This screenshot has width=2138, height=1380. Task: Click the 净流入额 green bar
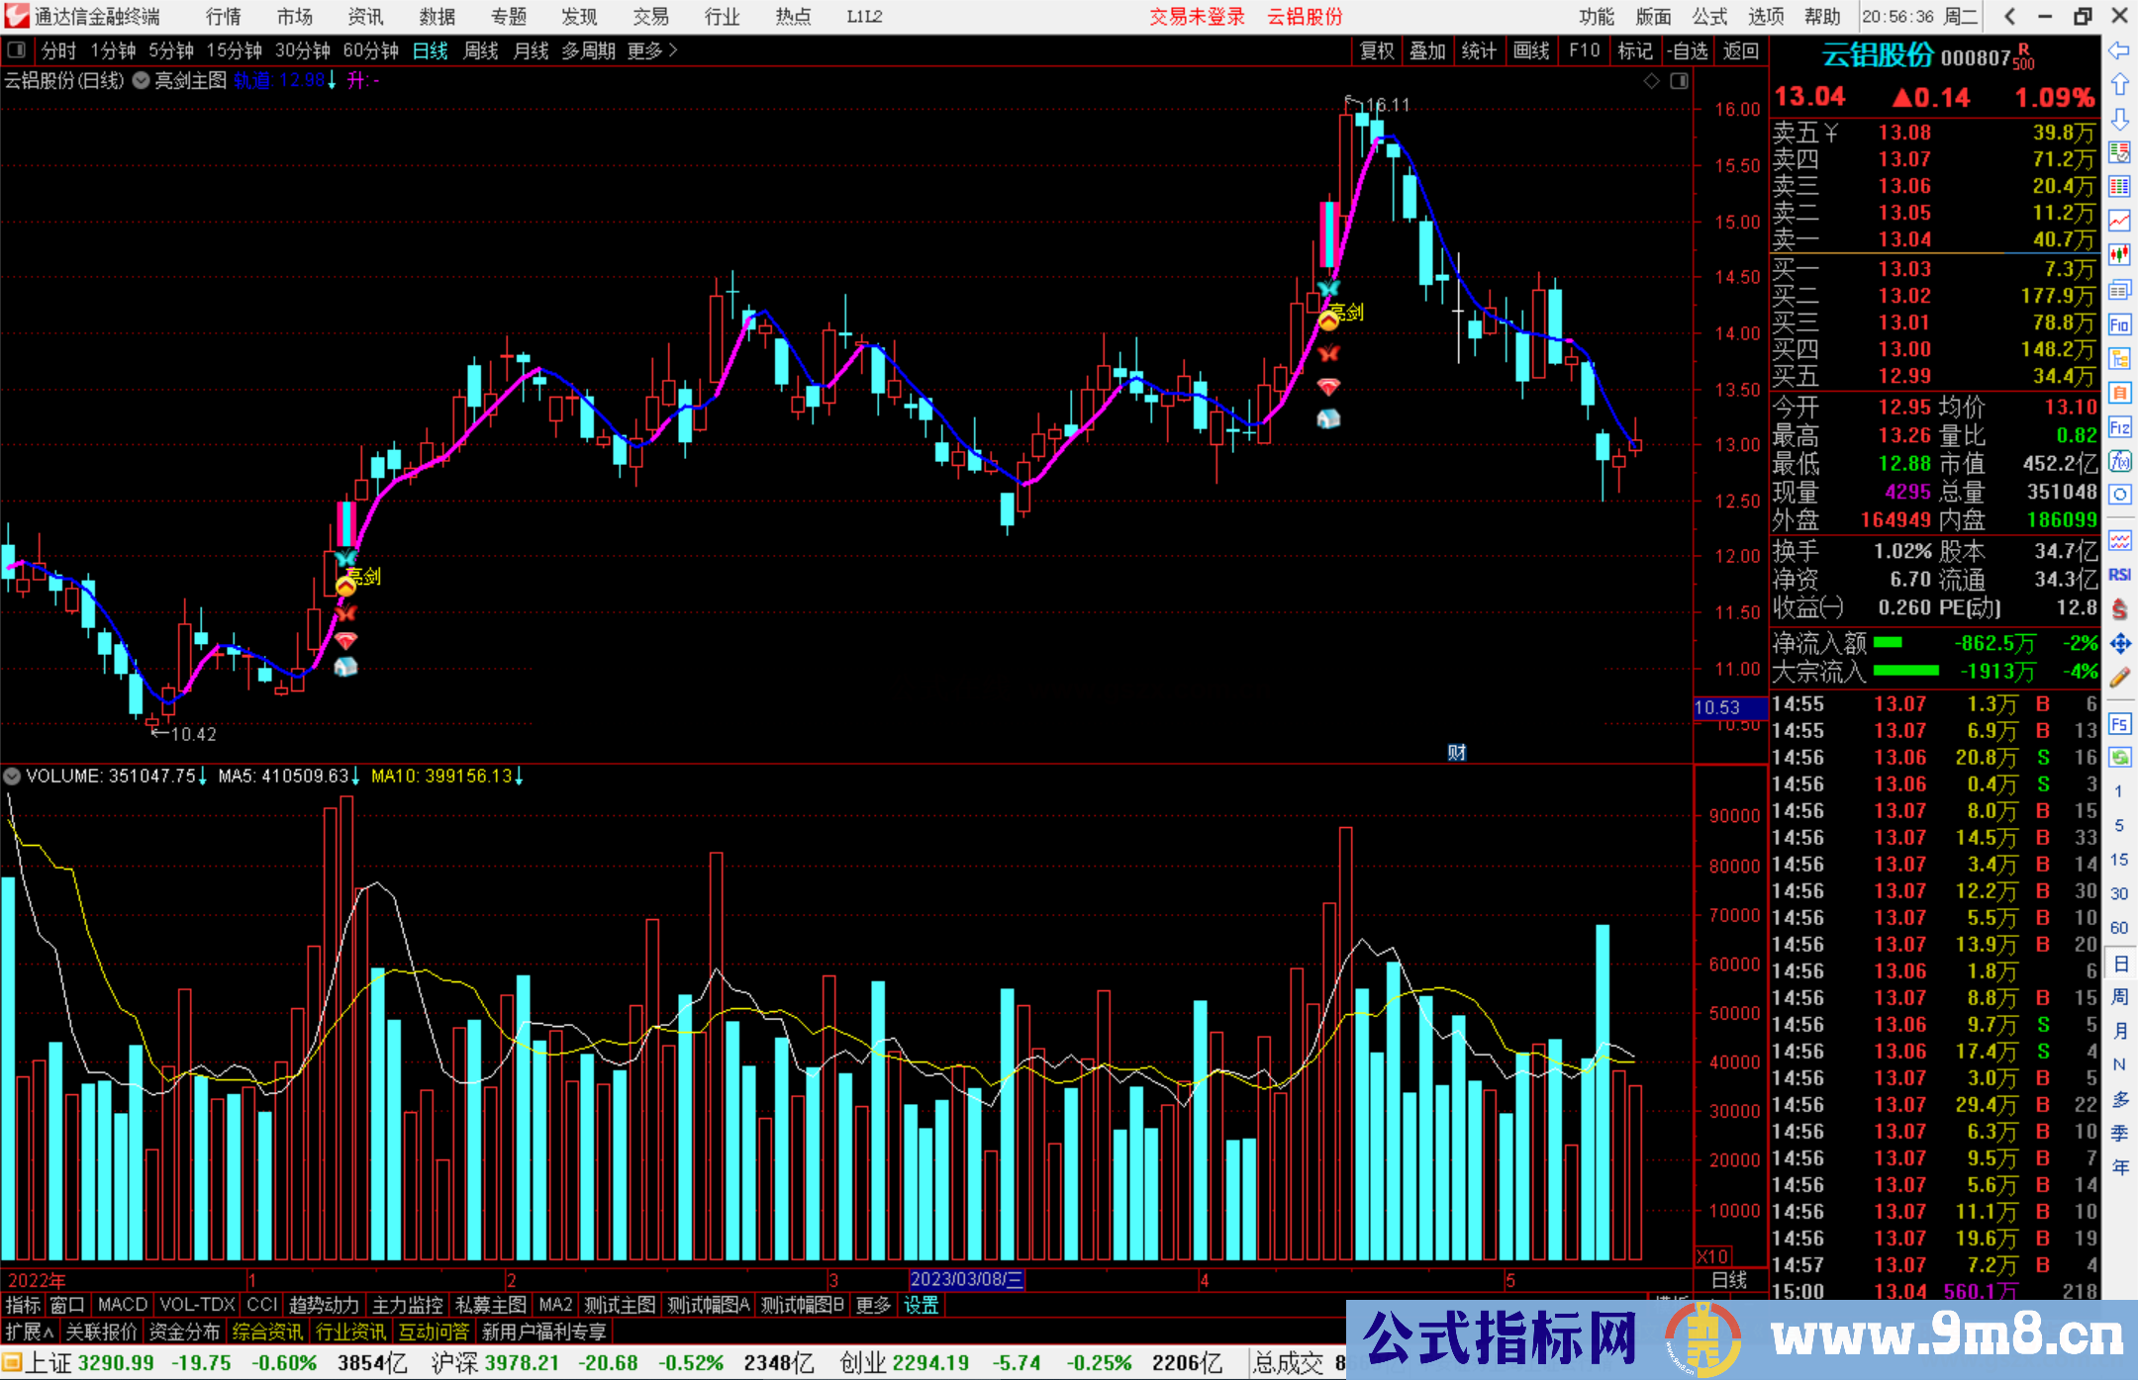tap(1888, 643)
